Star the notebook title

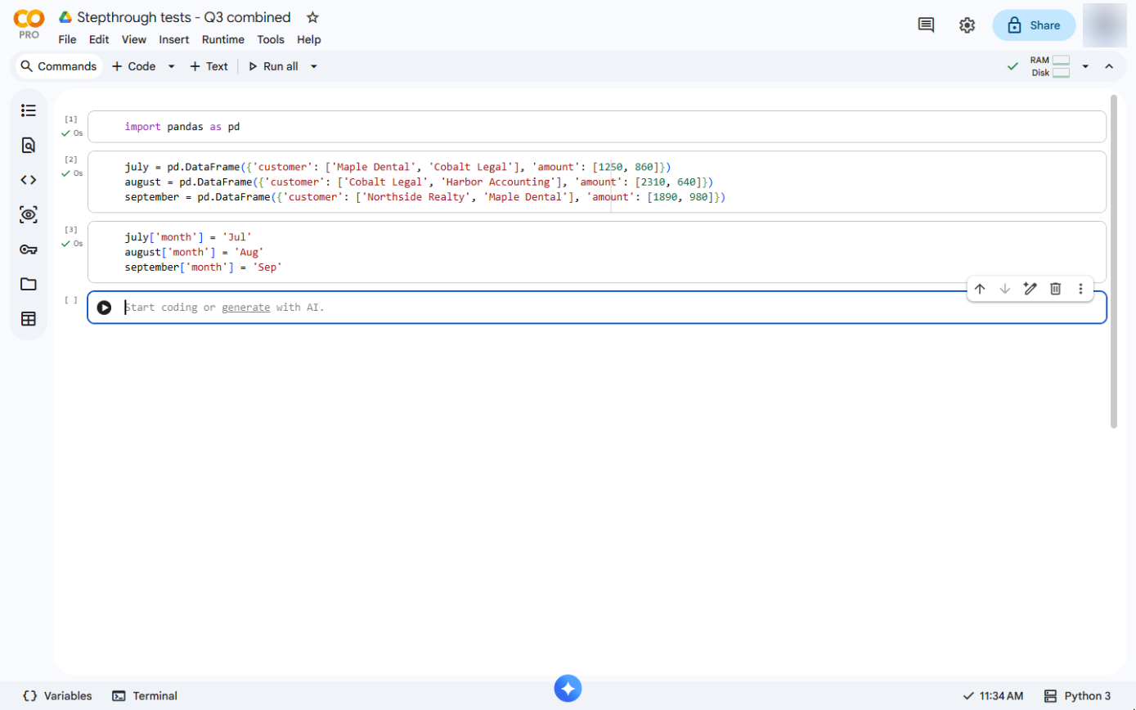click(312, 17)
